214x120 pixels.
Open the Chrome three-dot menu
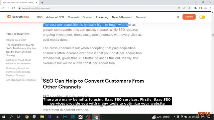click(x=211, y=8)
